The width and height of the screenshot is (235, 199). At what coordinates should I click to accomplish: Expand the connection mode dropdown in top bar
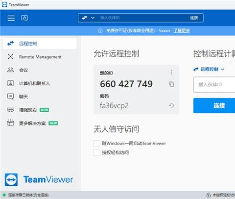pos(93,18)
